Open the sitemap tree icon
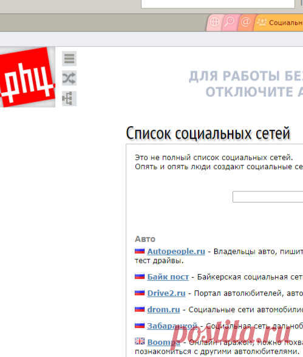This screenshot has width=303, height=357. coord(69,98)
